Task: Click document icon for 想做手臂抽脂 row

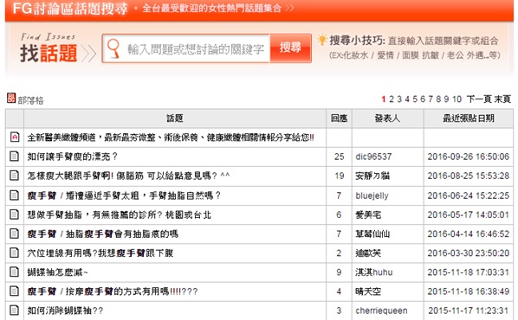Action: point(14,214)
